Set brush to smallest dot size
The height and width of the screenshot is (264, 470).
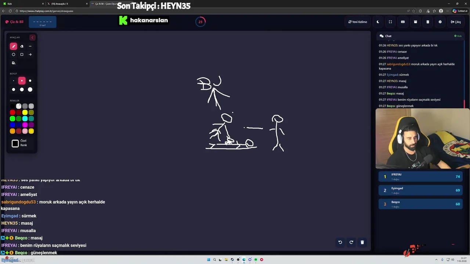click(x=14, y=81)
